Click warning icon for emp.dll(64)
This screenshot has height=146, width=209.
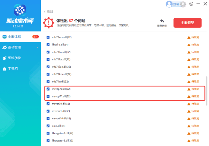(189, 126)
